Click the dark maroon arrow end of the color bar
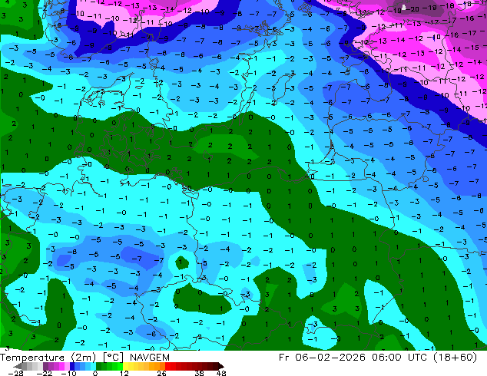Viewport: 487px width, 376px height. pos(221,366)
